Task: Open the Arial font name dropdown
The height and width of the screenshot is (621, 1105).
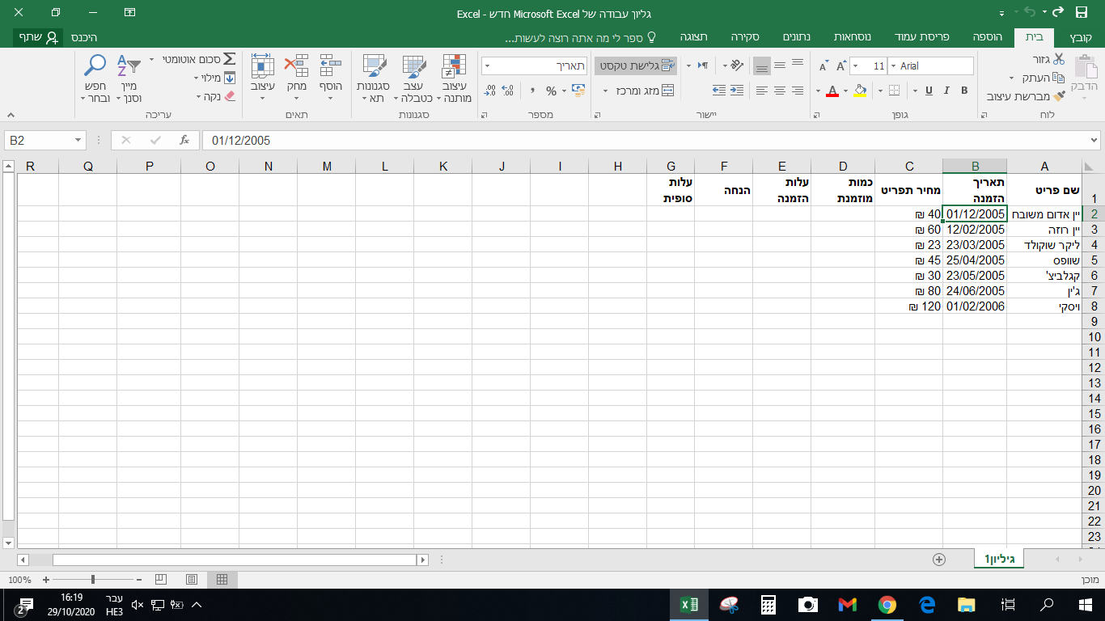Action: click(892, 66)
